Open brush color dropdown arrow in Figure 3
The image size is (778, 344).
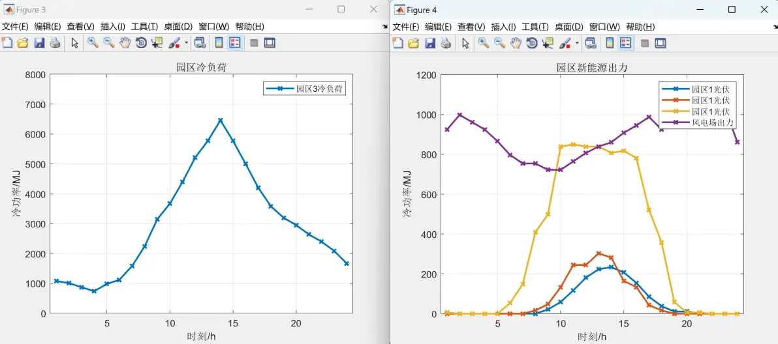coord(187,43)
